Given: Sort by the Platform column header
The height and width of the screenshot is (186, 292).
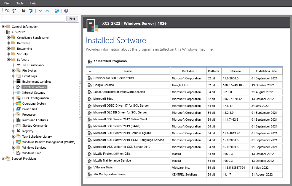Looking at the screenshot, I should coord(214,71).
